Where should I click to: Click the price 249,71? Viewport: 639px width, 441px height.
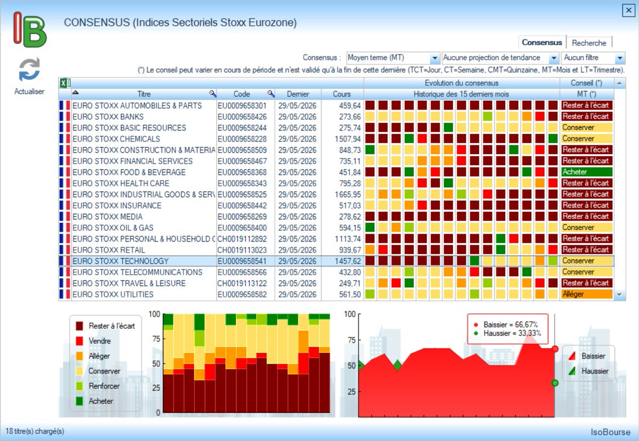[x=350, y=283]
